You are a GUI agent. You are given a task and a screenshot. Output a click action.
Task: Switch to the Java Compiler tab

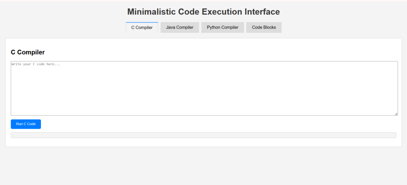coord(180,27)
